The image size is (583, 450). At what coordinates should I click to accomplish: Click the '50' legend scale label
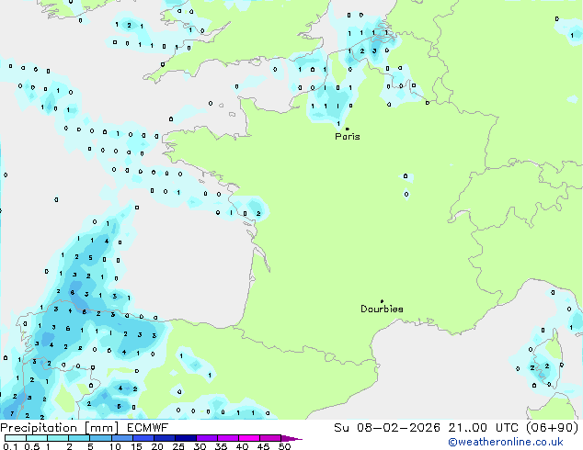284,446
